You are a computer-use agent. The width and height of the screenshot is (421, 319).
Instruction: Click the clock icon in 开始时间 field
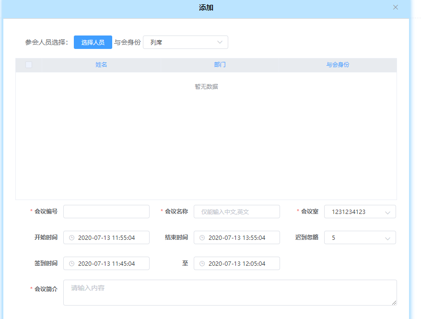pyautogui.click(x=71, y=237)
